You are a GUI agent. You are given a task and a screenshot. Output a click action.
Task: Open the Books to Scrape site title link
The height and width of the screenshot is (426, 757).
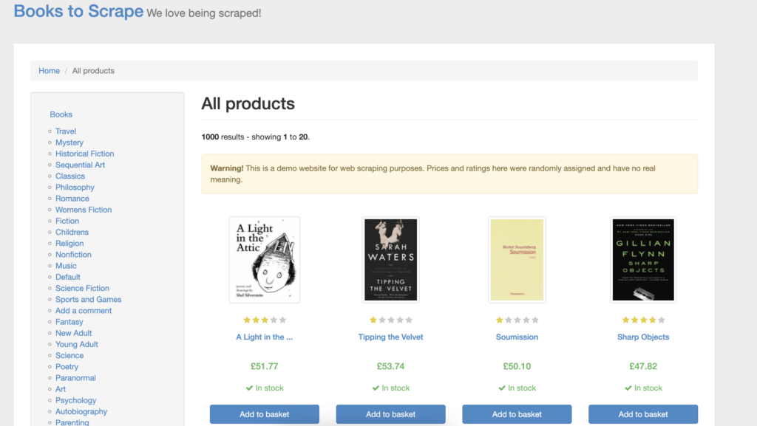tap(78, 11)
